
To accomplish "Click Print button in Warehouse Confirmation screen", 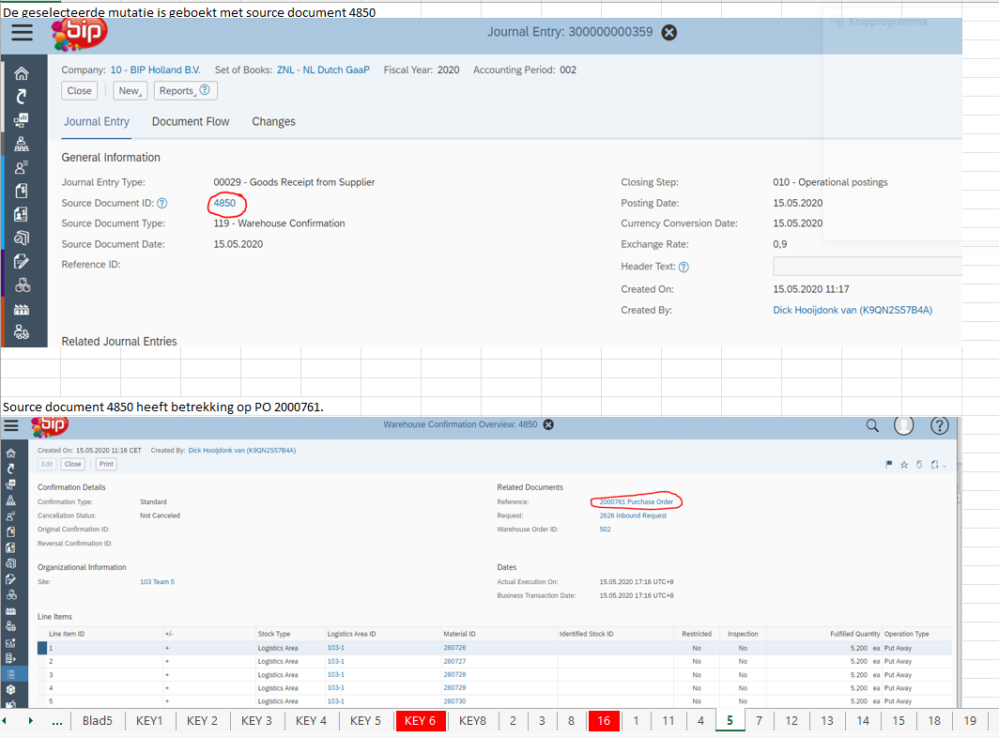I will pos(106,464).
